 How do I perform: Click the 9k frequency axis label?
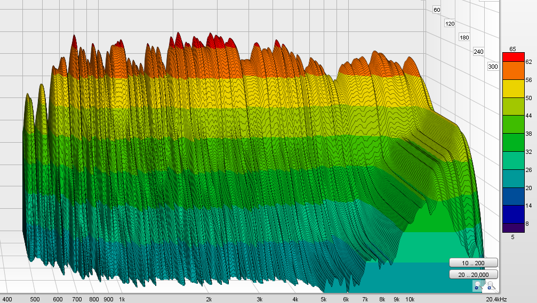(397, 299)
